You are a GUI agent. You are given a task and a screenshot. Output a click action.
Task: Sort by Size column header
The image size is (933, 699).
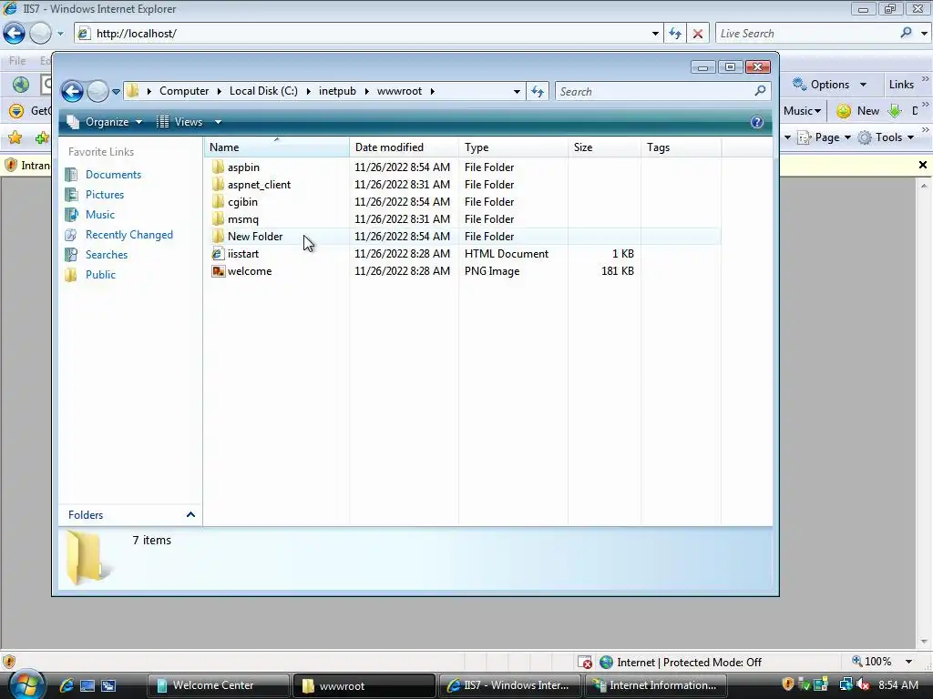[x=604, y=147]
